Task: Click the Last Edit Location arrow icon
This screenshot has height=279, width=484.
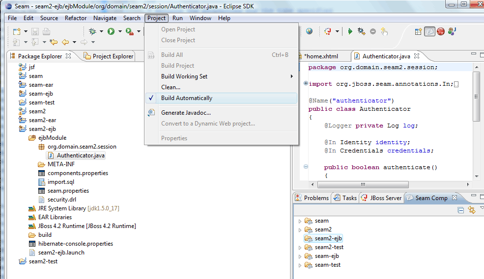Action: pyautogui.click(x=54, y=42)
